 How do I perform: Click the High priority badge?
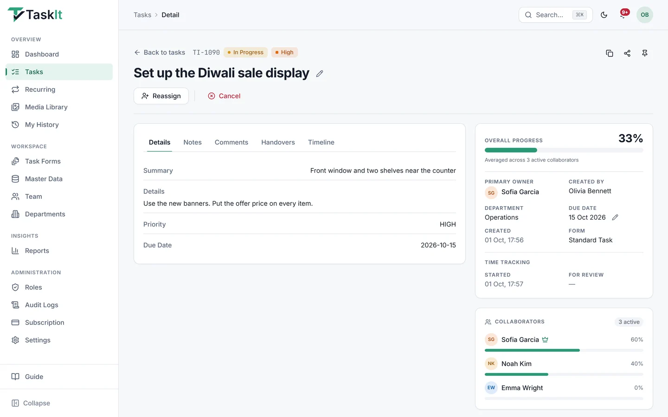[x=284, y=52]
